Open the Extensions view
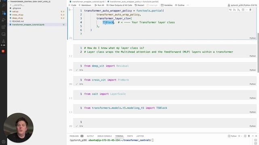The height and width of the screenshot is (145, 259). (4, 27)
